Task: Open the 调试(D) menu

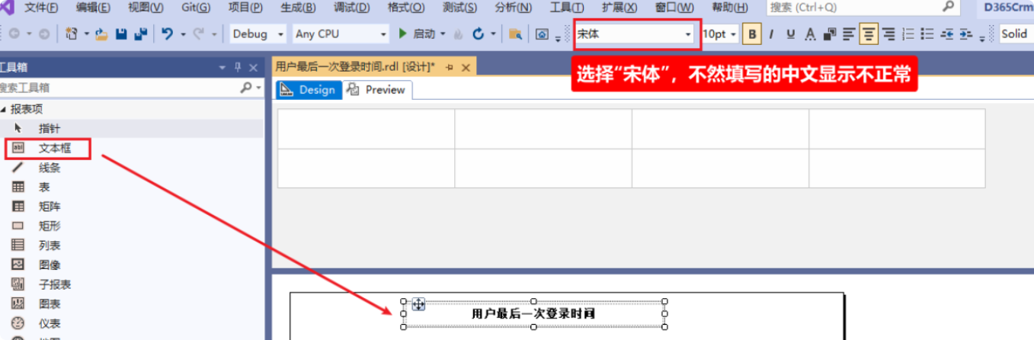Action: [x=351, y=8]
